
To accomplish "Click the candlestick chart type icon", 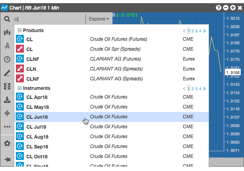I will [7, 32].
